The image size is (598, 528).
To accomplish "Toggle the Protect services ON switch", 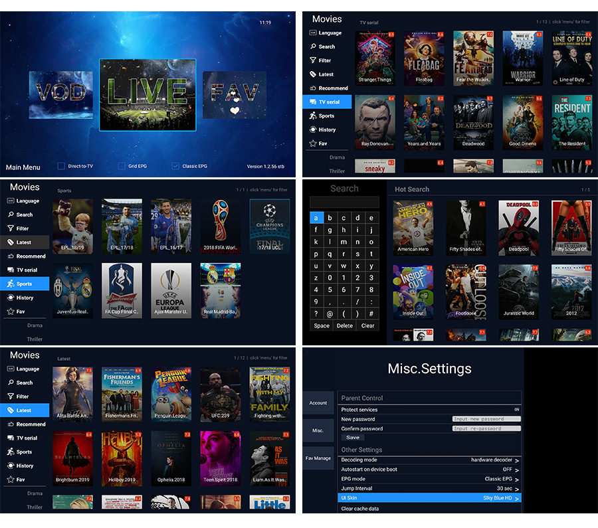I will click(517, 409).
